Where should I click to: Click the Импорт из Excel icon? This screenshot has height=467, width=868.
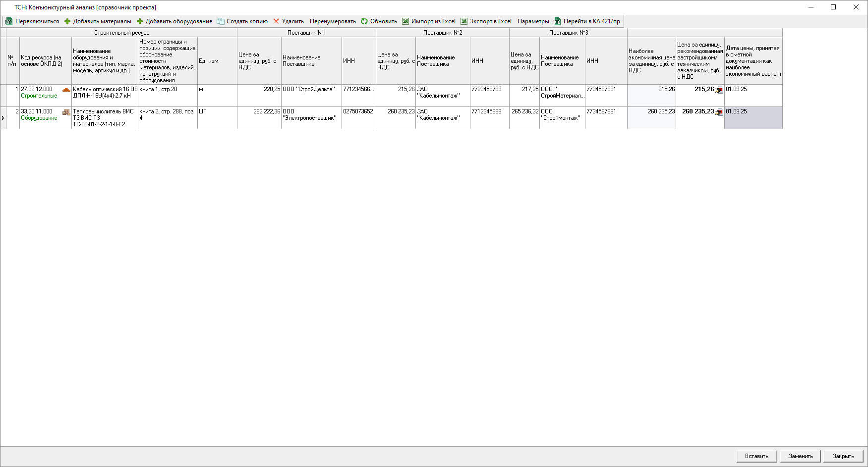[x=405, y=21]
